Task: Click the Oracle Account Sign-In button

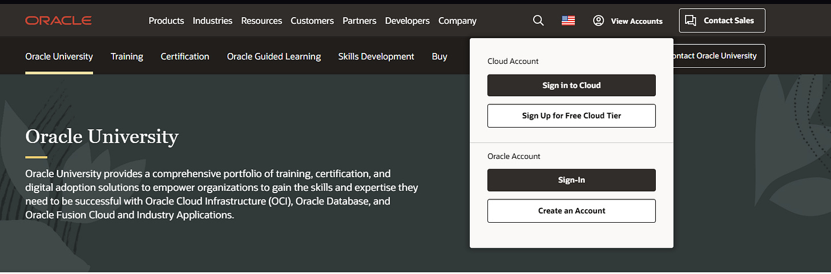Action: coord(571,180)
